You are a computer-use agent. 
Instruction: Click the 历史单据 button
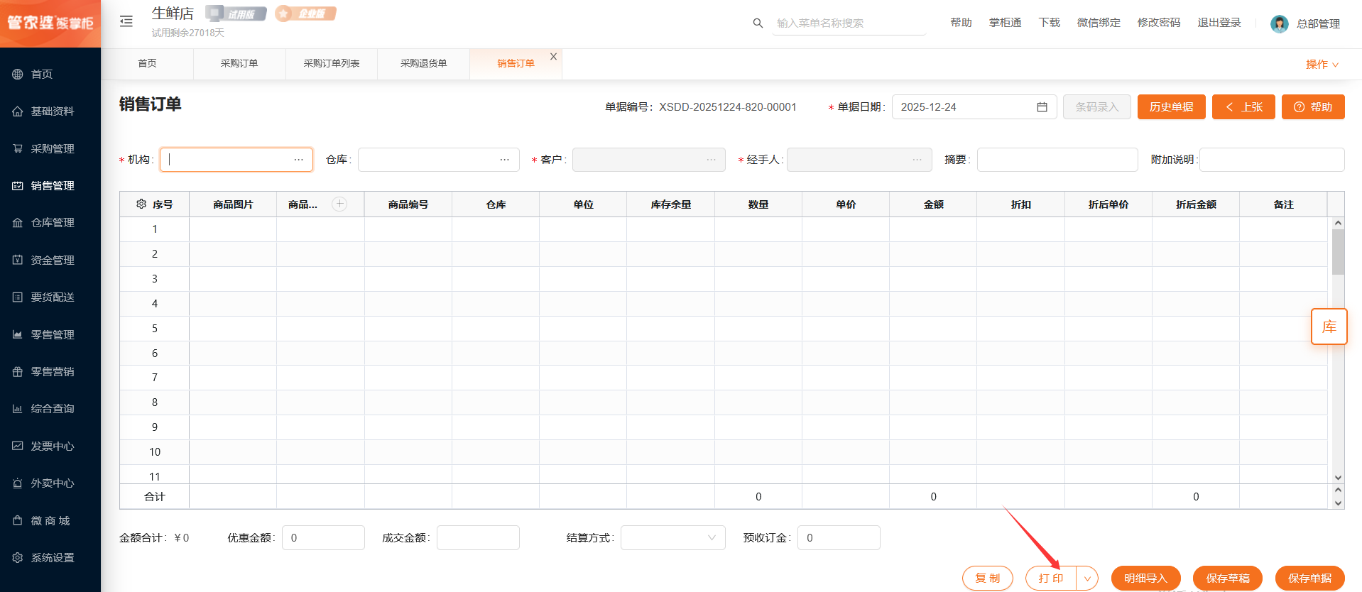(1171, 107)
